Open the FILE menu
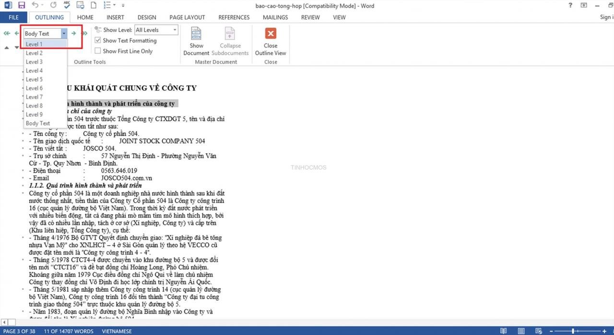This screenshot has width=614, height=335. [x=14, y=17]
